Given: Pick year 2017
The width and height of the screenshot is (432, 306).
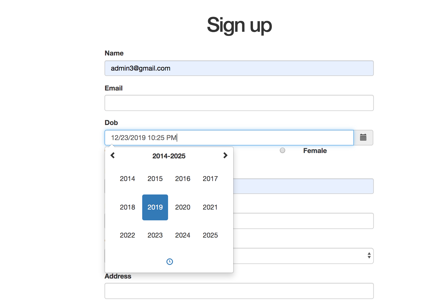Looking at the screenshot, I should 210,179.
